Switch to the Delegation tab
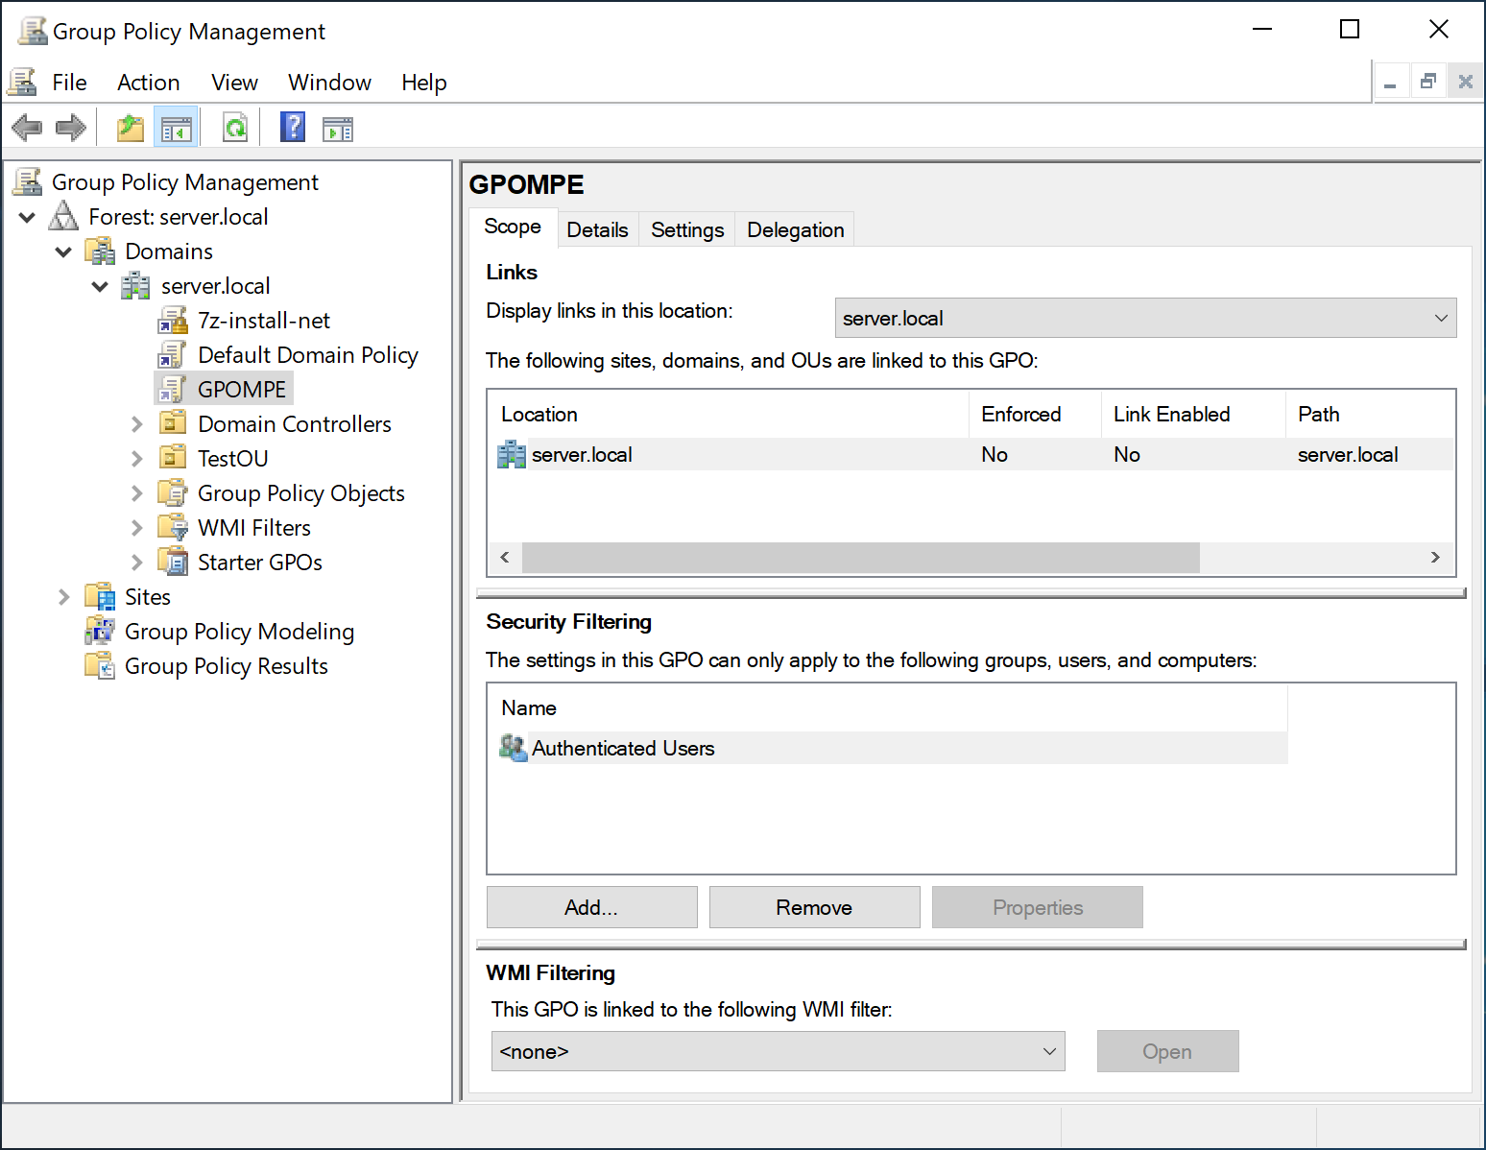The image size is (1486, 1150). (795, 230)
